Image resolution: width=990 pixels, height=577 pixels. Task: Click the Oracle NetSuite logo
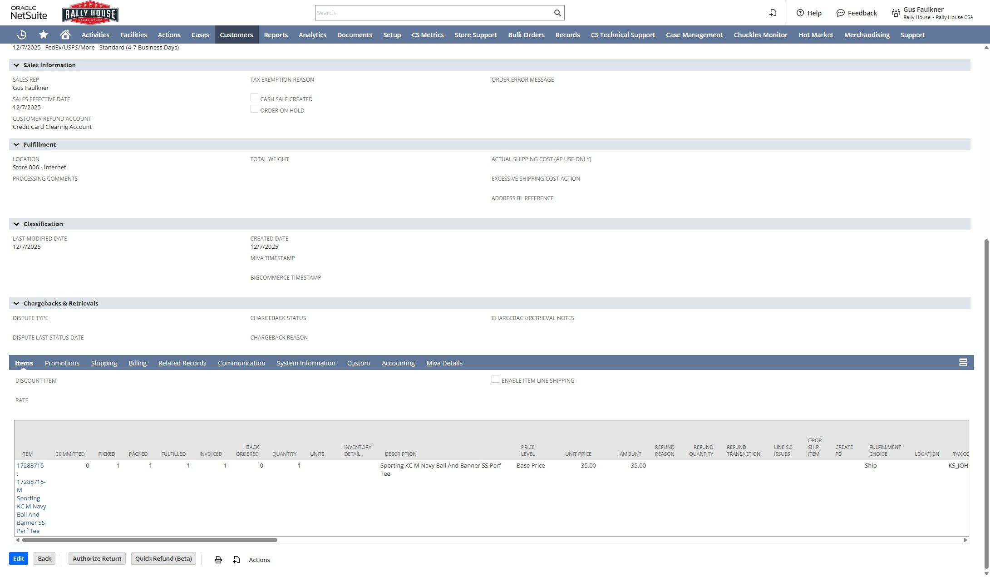29,13
